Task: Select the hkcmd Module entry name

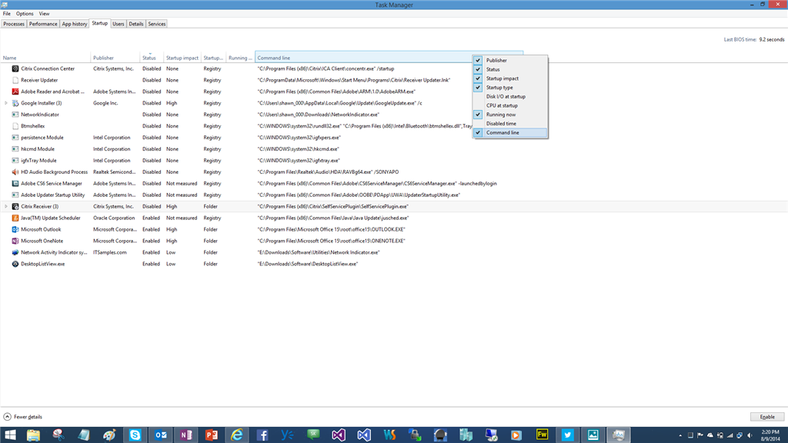Action: (x=38, y=149)
